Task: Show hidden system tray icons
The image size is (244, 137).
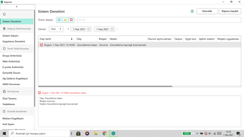Action: tap(197, 133)
